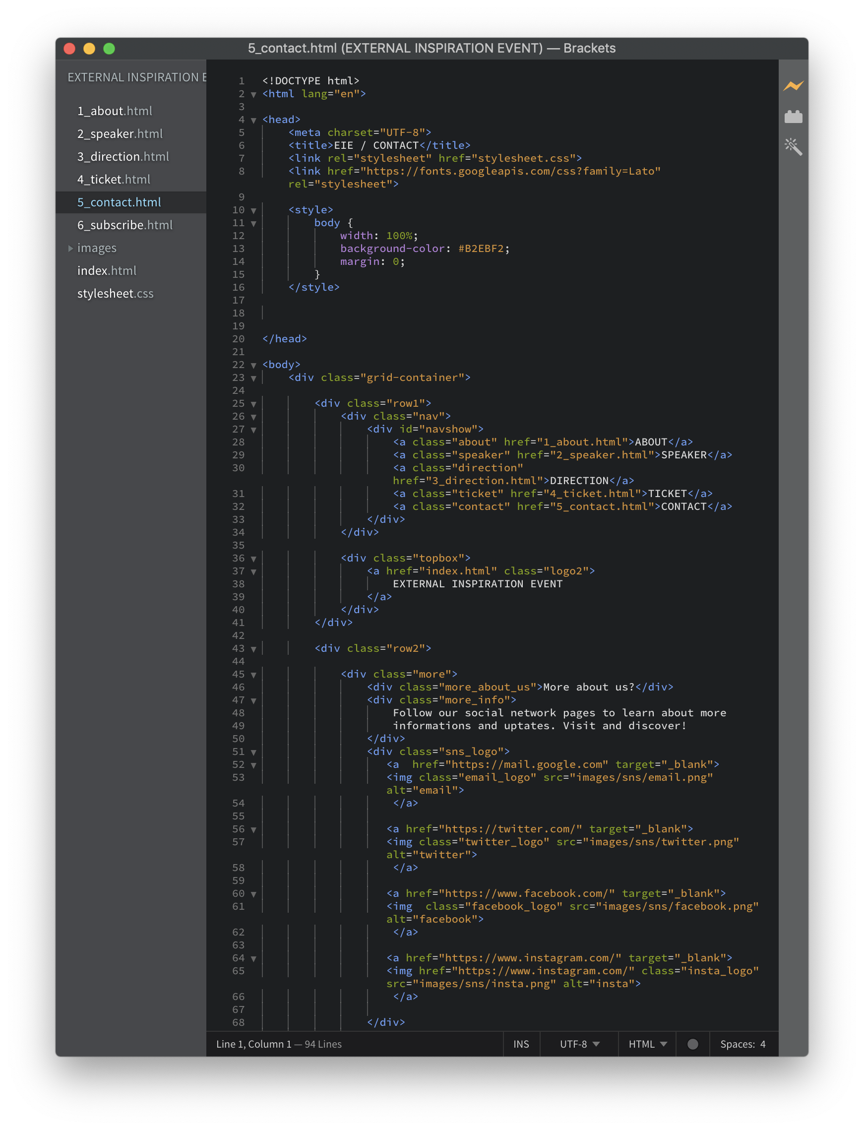Screen dimensions: 864x1130
Task: Collapse the head tag fold on line 4
Action: point(253,120)
